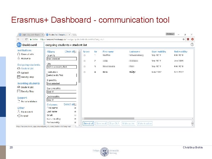This screenshot has width=212, height=159.
Task: Click the filter panel vertical scrollbar
Action: click(x=79, y=67)
